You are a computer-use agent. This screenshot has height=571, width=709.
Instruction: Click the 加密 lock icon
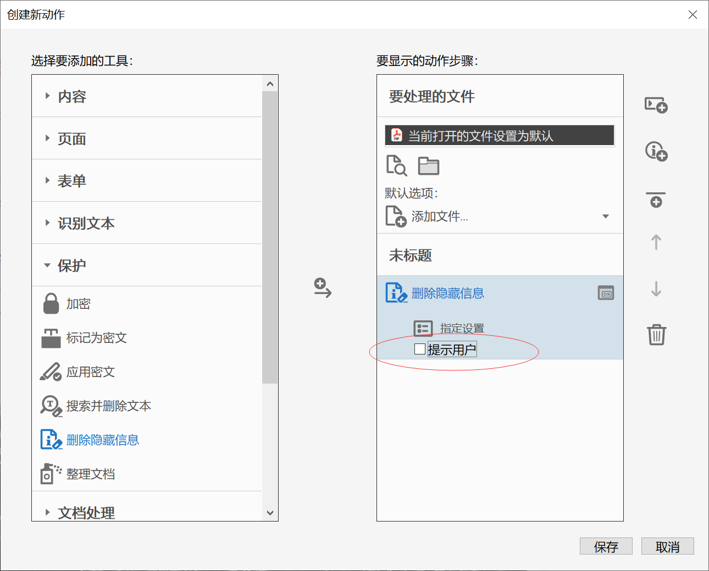pos(51,303)
